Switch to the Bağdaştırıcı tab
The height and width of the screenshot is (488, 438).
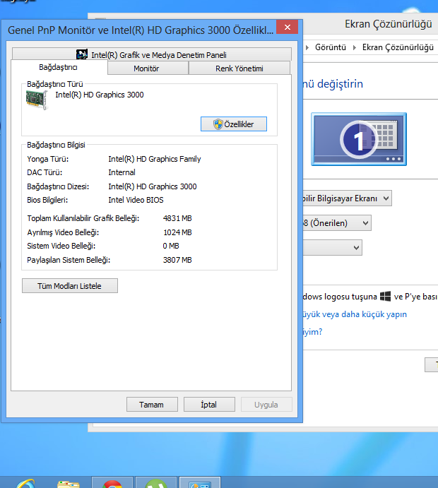(x=59, y=67)
